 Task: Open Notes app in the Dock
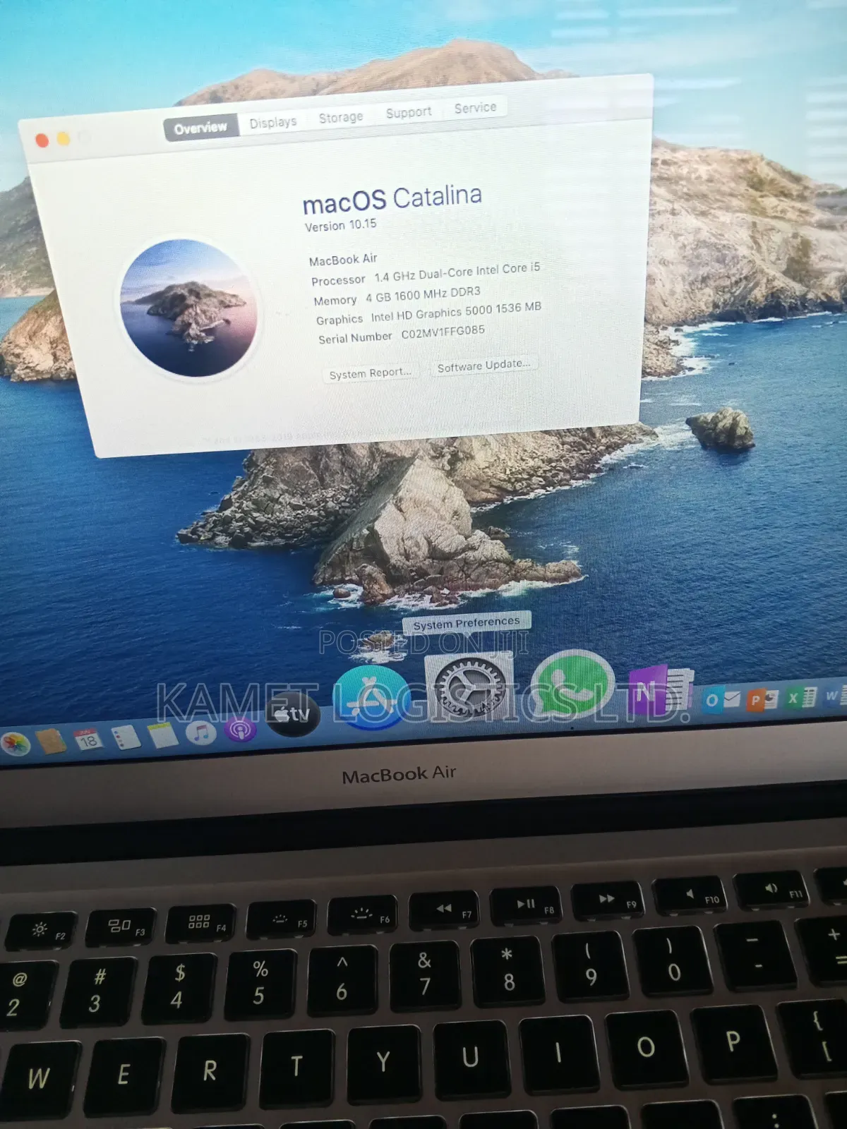coord(163,735)
